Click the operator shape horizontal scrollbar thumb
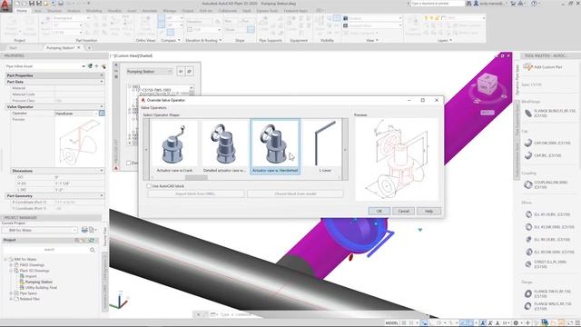The image size is (581, 327). [x=196, y=178]
